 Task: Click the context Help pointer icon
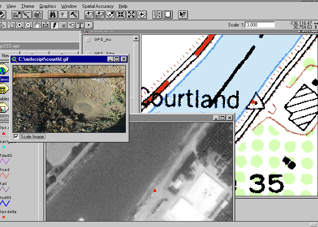click(x=182, y=15)
